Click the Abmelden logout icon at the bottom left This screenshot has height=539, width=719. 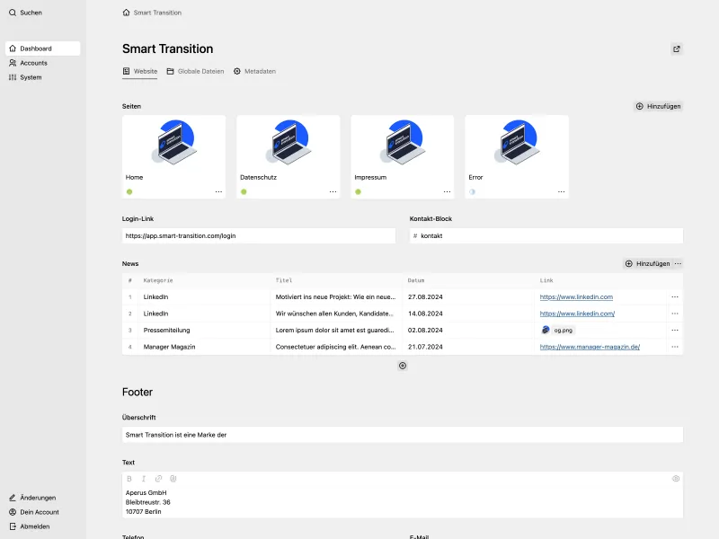[x=11, y=526]
